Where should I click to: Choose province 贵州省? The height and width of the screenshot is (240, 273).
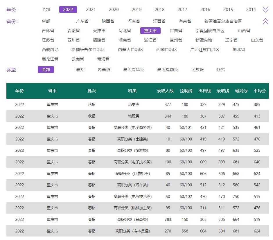[x=176, y=40]
